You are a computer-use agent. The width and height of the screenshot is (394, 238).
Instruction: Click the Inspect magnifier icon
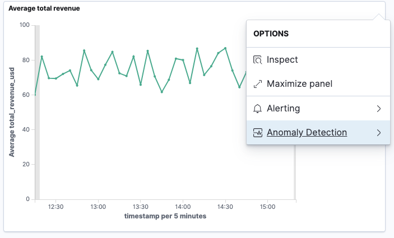pyautogui.click(x=258, y=60)
